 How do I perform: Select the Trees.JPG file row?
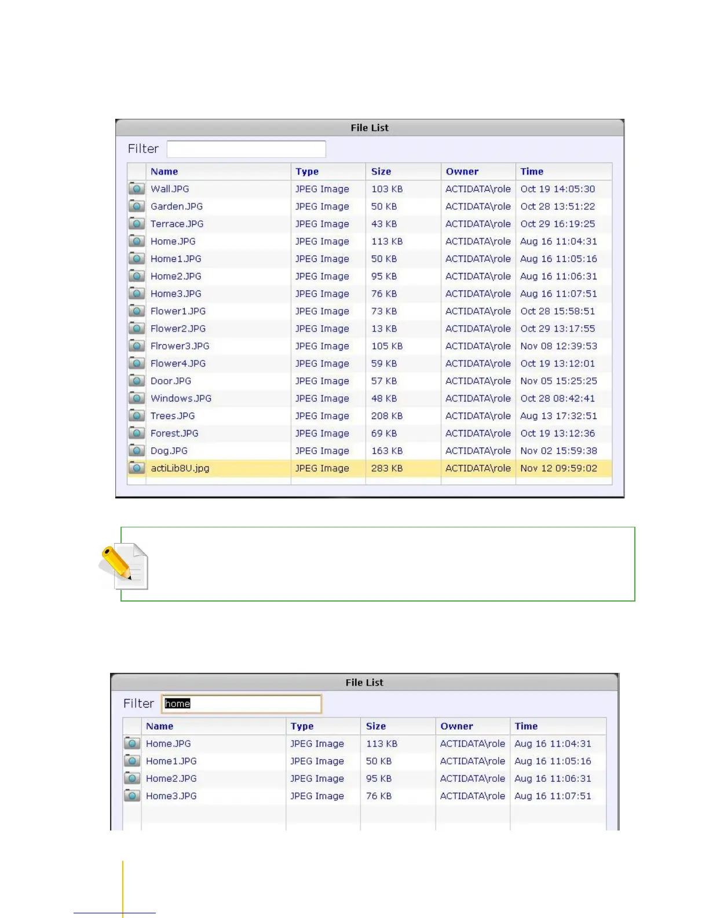point(173,416)
